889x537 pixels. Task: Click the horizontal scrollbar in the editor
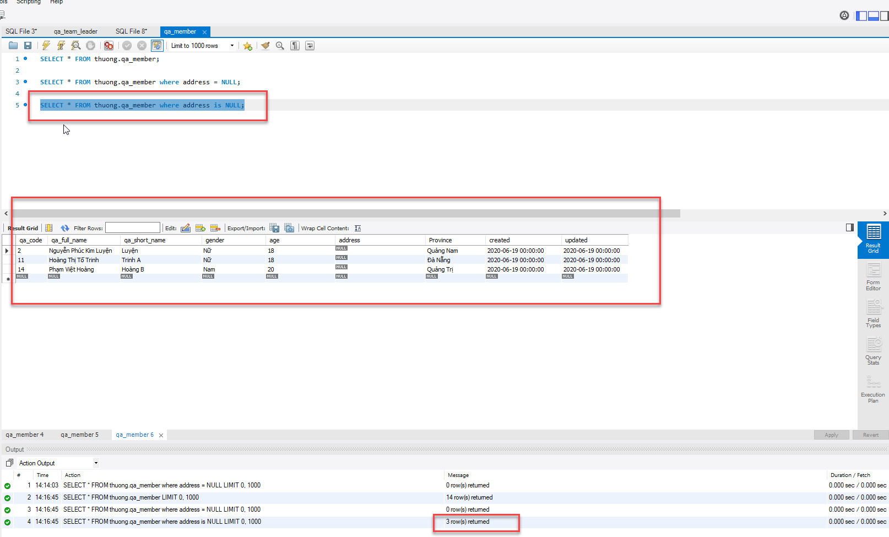[x=346, y=213]
